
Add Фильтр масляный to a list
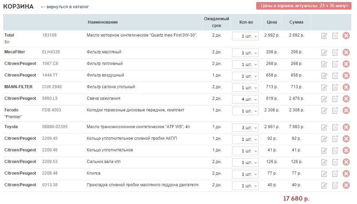click(335, 53)
